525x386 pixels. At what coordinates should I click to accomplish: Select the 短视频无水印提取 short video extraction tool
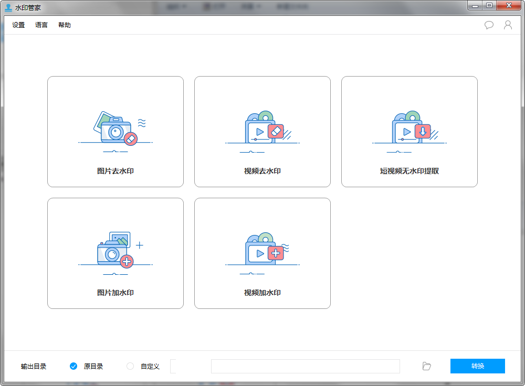[409, 131]
